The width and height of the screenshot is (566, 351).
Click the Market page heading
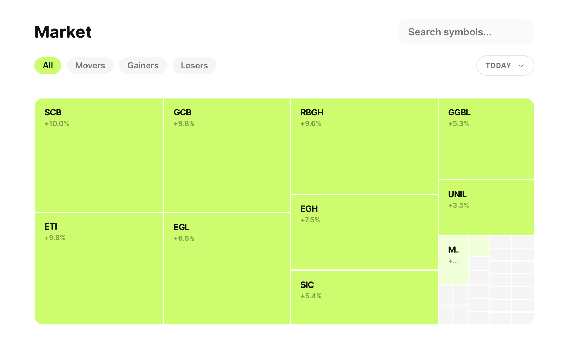tap(63, 32)
